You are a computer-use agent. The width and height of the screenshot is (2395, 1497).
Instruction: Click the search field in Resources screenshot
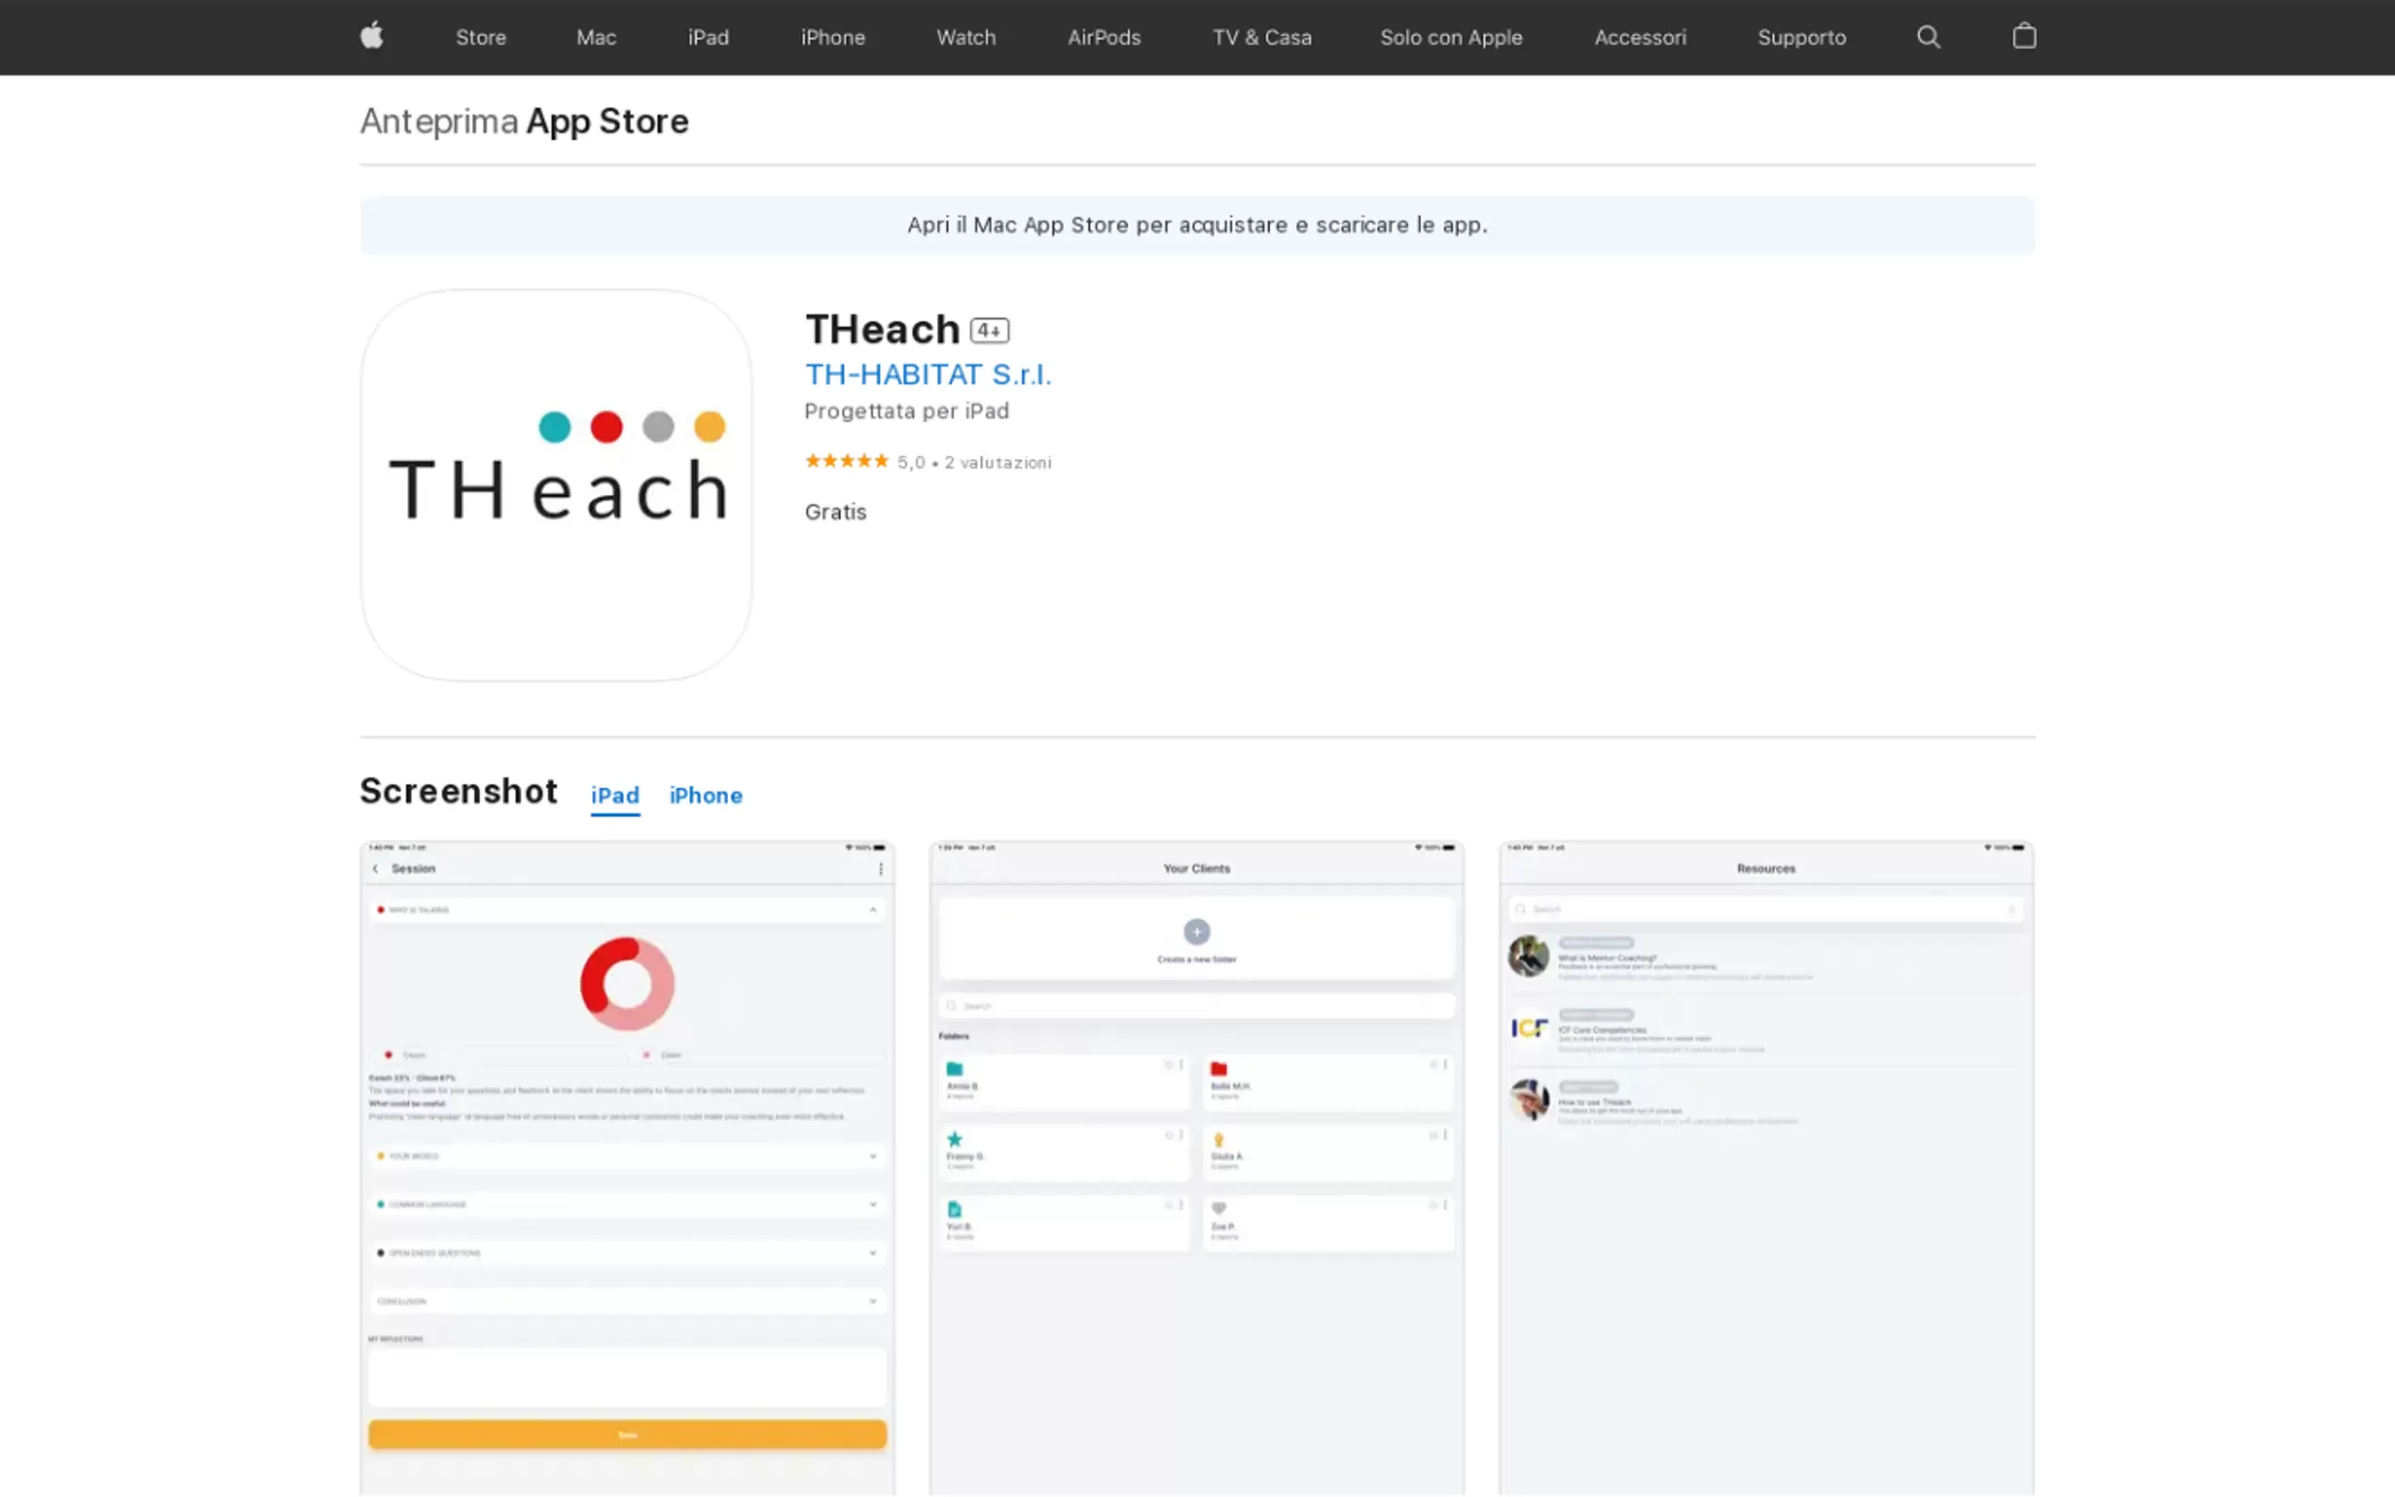(x=1766, y=909)
